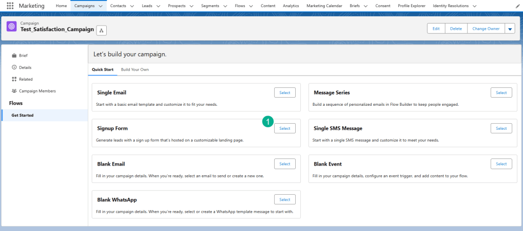Image resolution: width=523 pixels, height=231 pixels.
Task: Switch to the Build Your Own tab
Action: point(135,70)
